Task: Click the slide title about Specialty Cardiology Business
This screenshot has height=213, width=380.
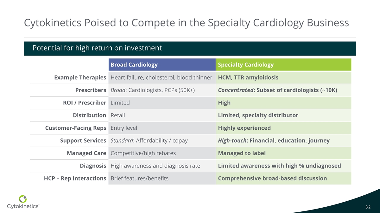Action: pyautogui.click(x=187, y=23)
